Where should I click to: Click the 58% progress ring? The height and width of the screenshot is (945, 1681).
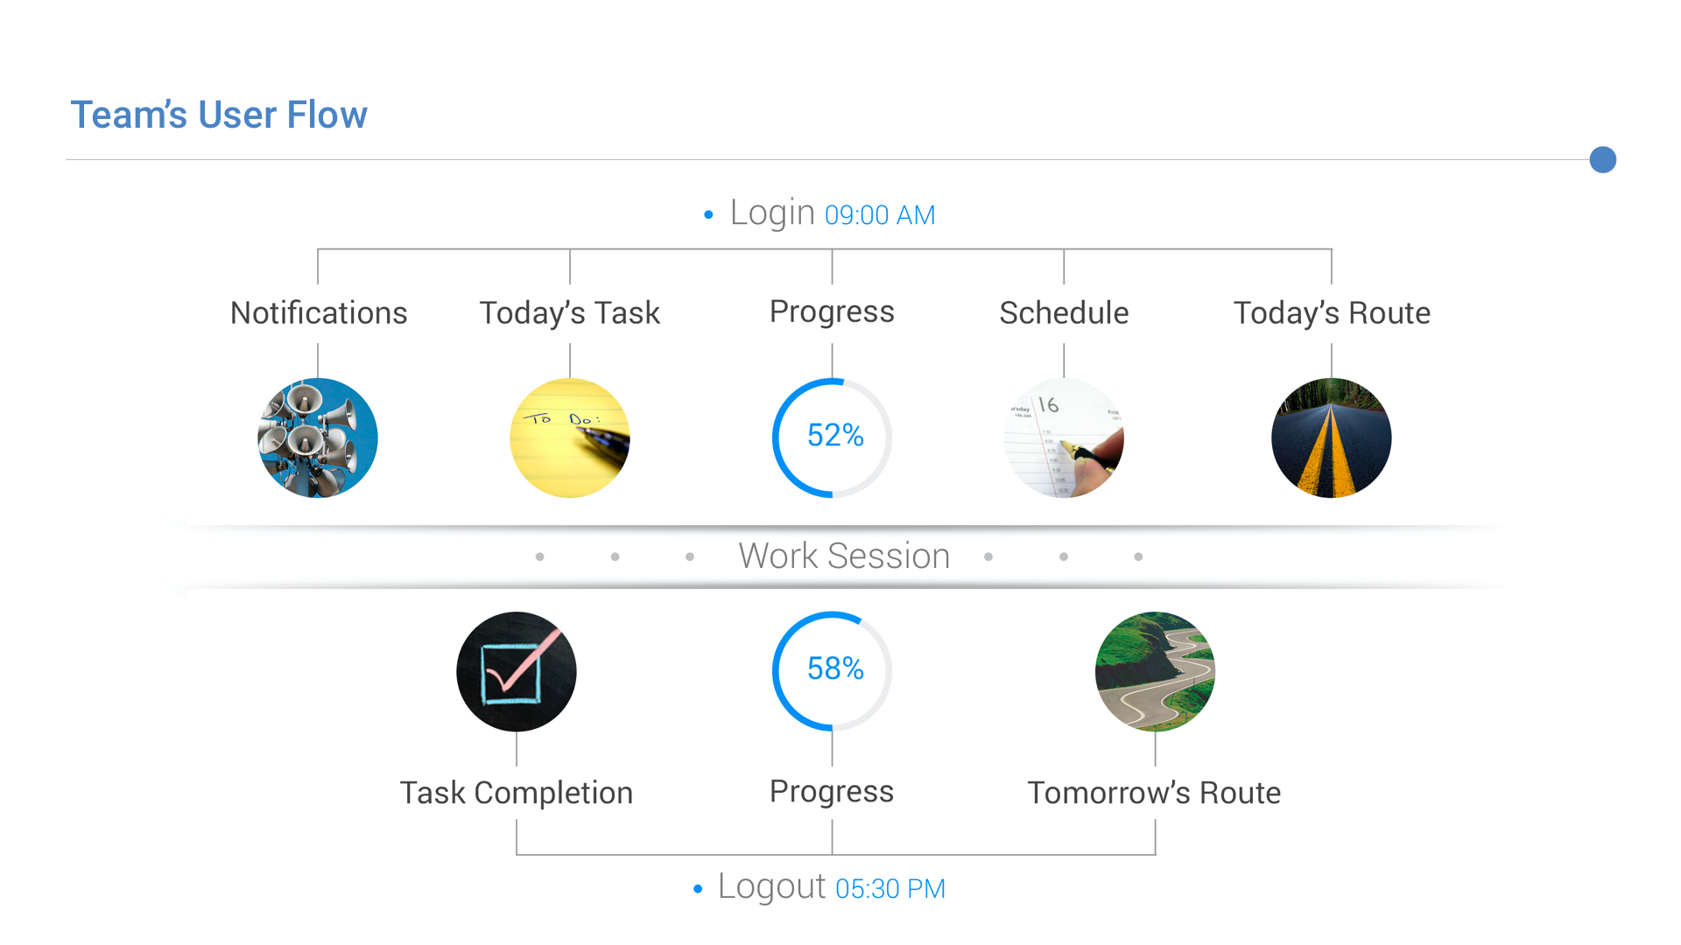pos(833,671)
